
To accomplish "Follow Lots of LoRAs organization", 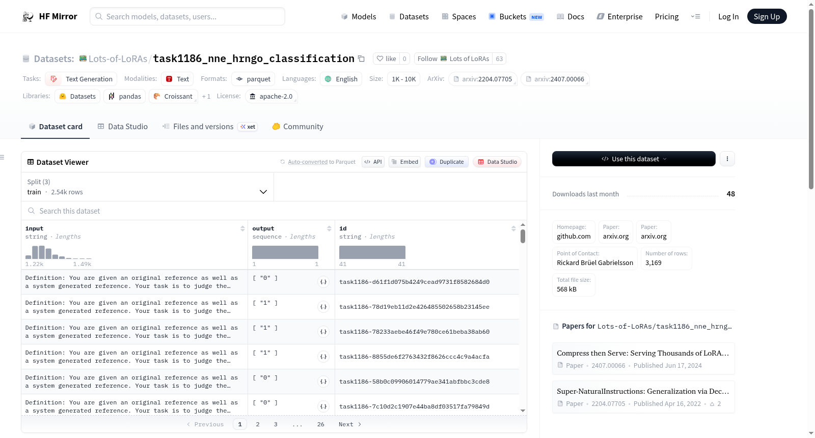I will (453, 59).
